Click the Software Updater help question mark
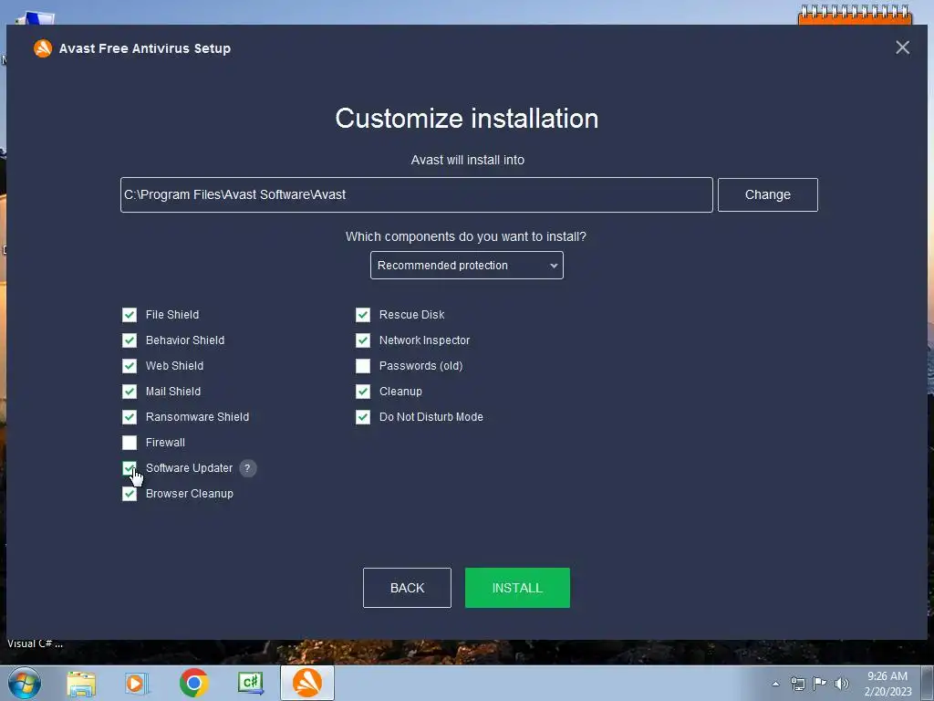The width and height of the screenshot is (934, 701). 248,468
